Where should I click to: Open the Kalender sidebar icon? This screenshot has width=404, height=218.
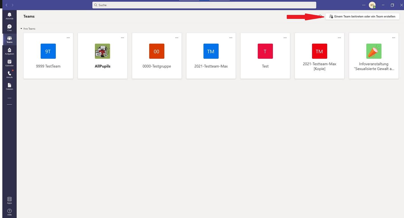point(9,63)
